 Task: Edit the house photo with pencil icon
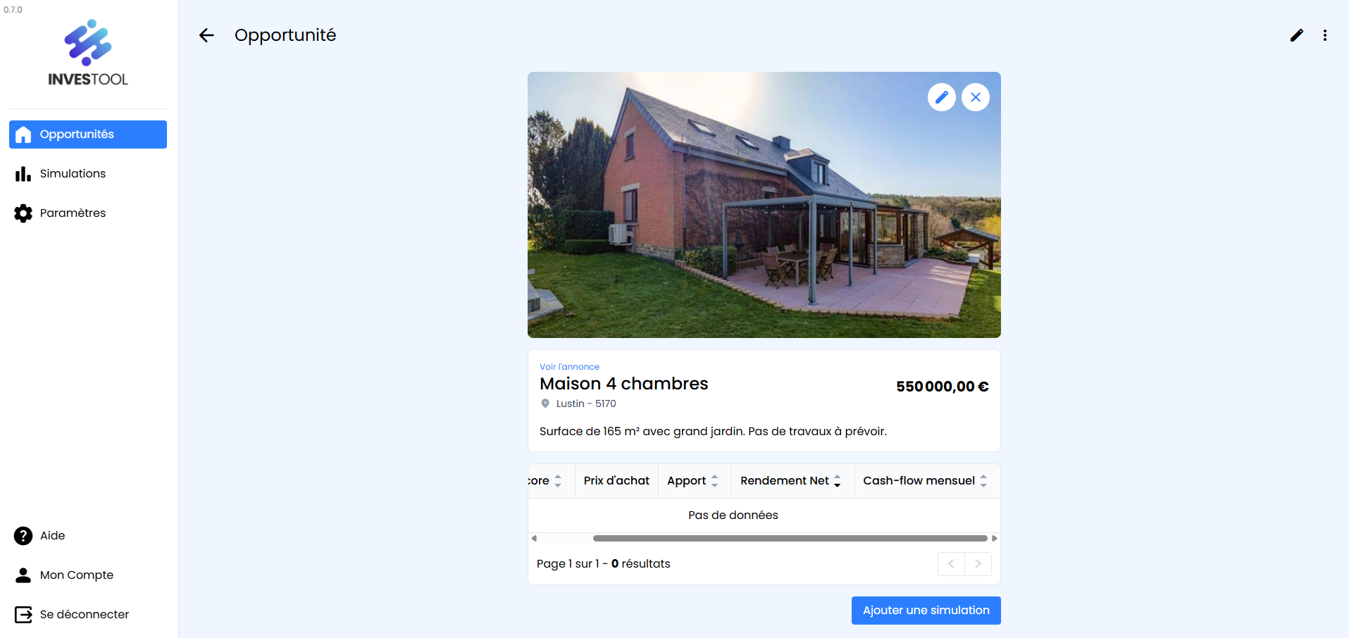pyautogui.click(x=942, y=97)
